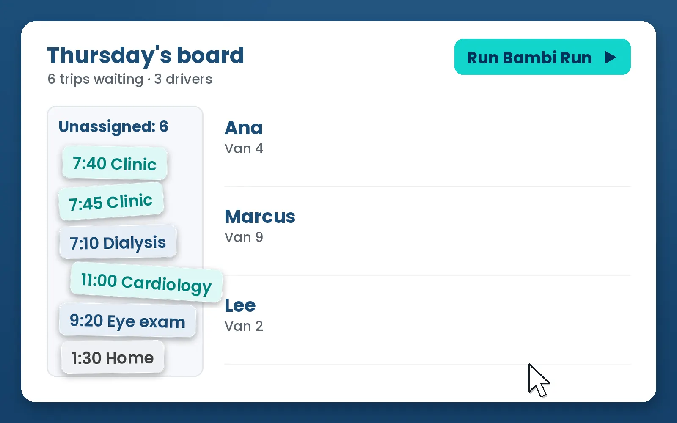Image resolution: width=677 pixels, height=423 pixels.
Task: Click the Run Bambi Run button label
Action: pyautogui.click(x=529, y=58)
